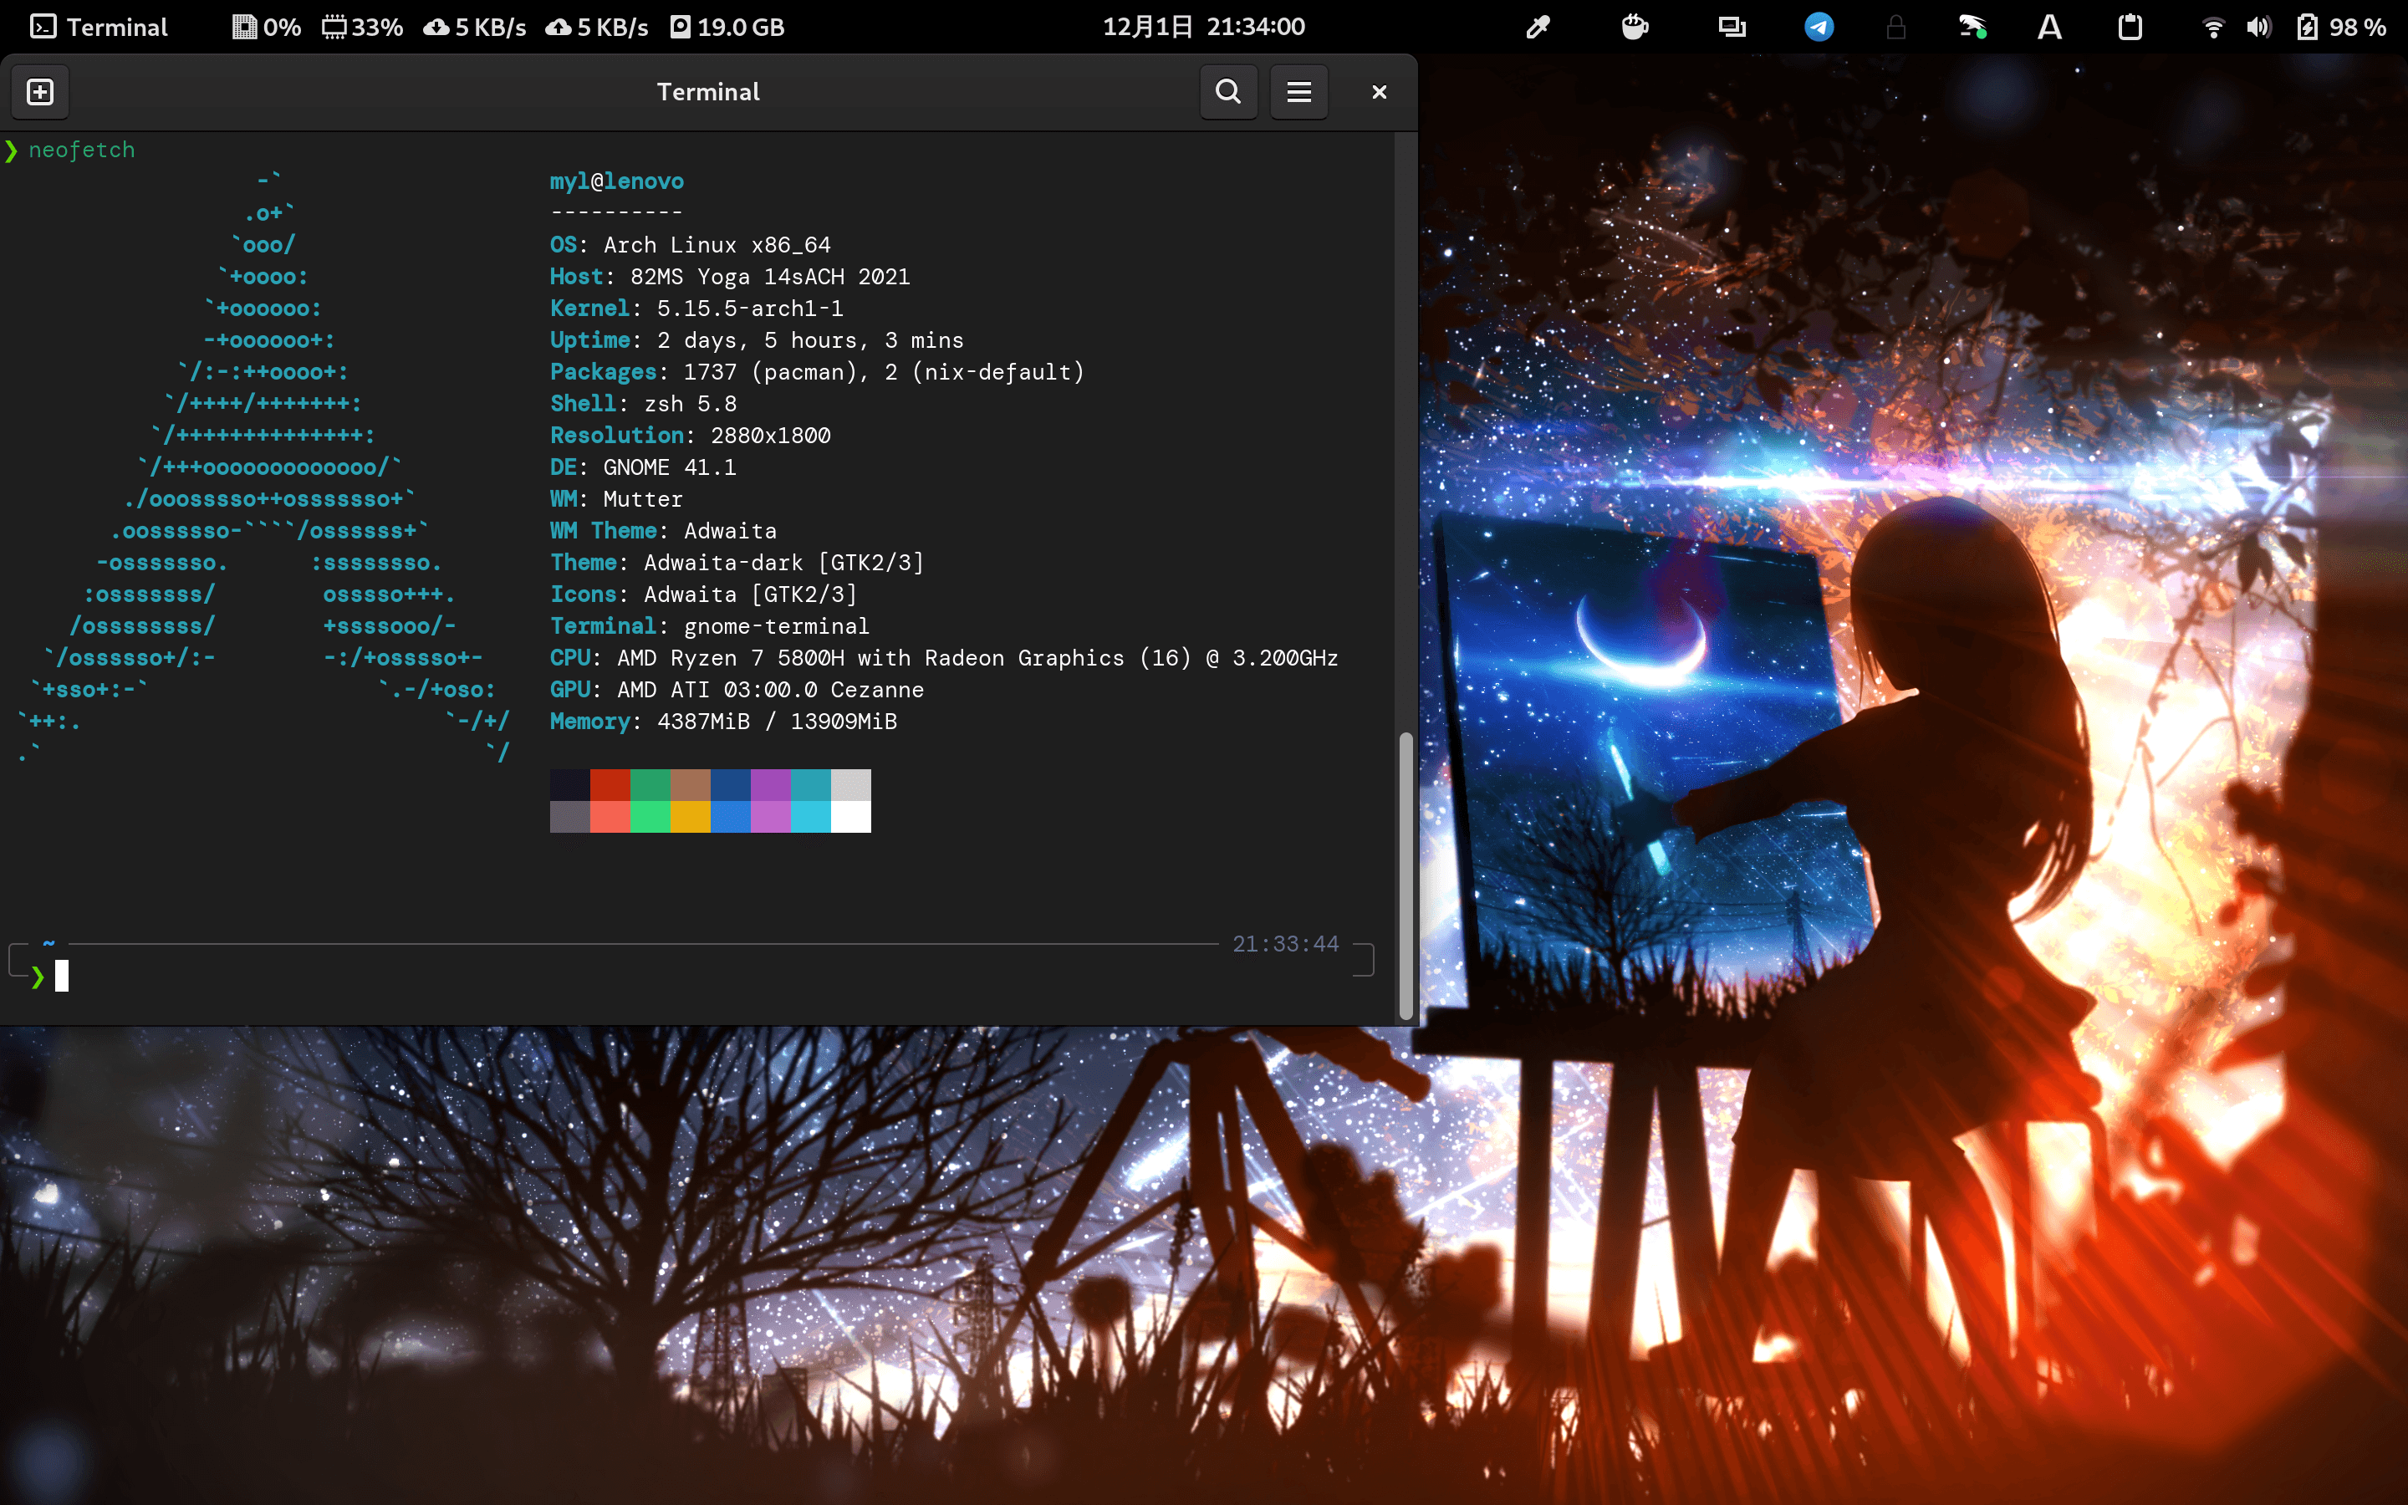Click the Memory: 4387MiB / 13909MiB line
The width and height of the screenshot is (2408, 1505).
723,722
